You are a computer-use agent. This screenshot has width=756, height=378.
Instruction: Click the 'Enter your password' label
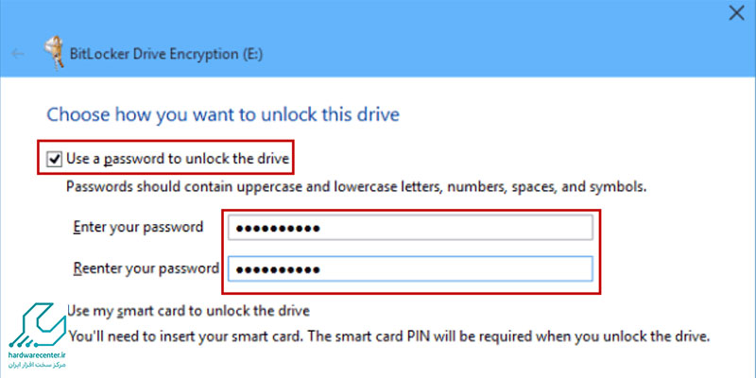(x=138, y=227)
